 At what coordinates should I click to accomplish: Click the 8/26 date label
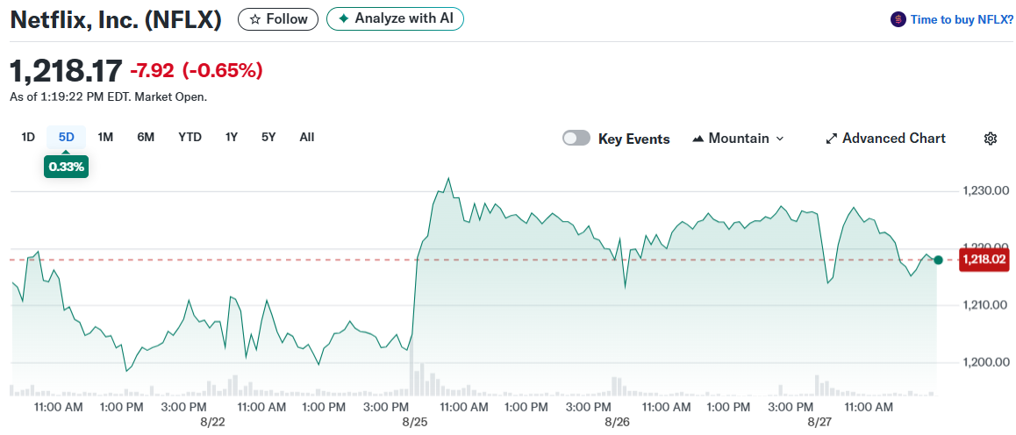618,421
